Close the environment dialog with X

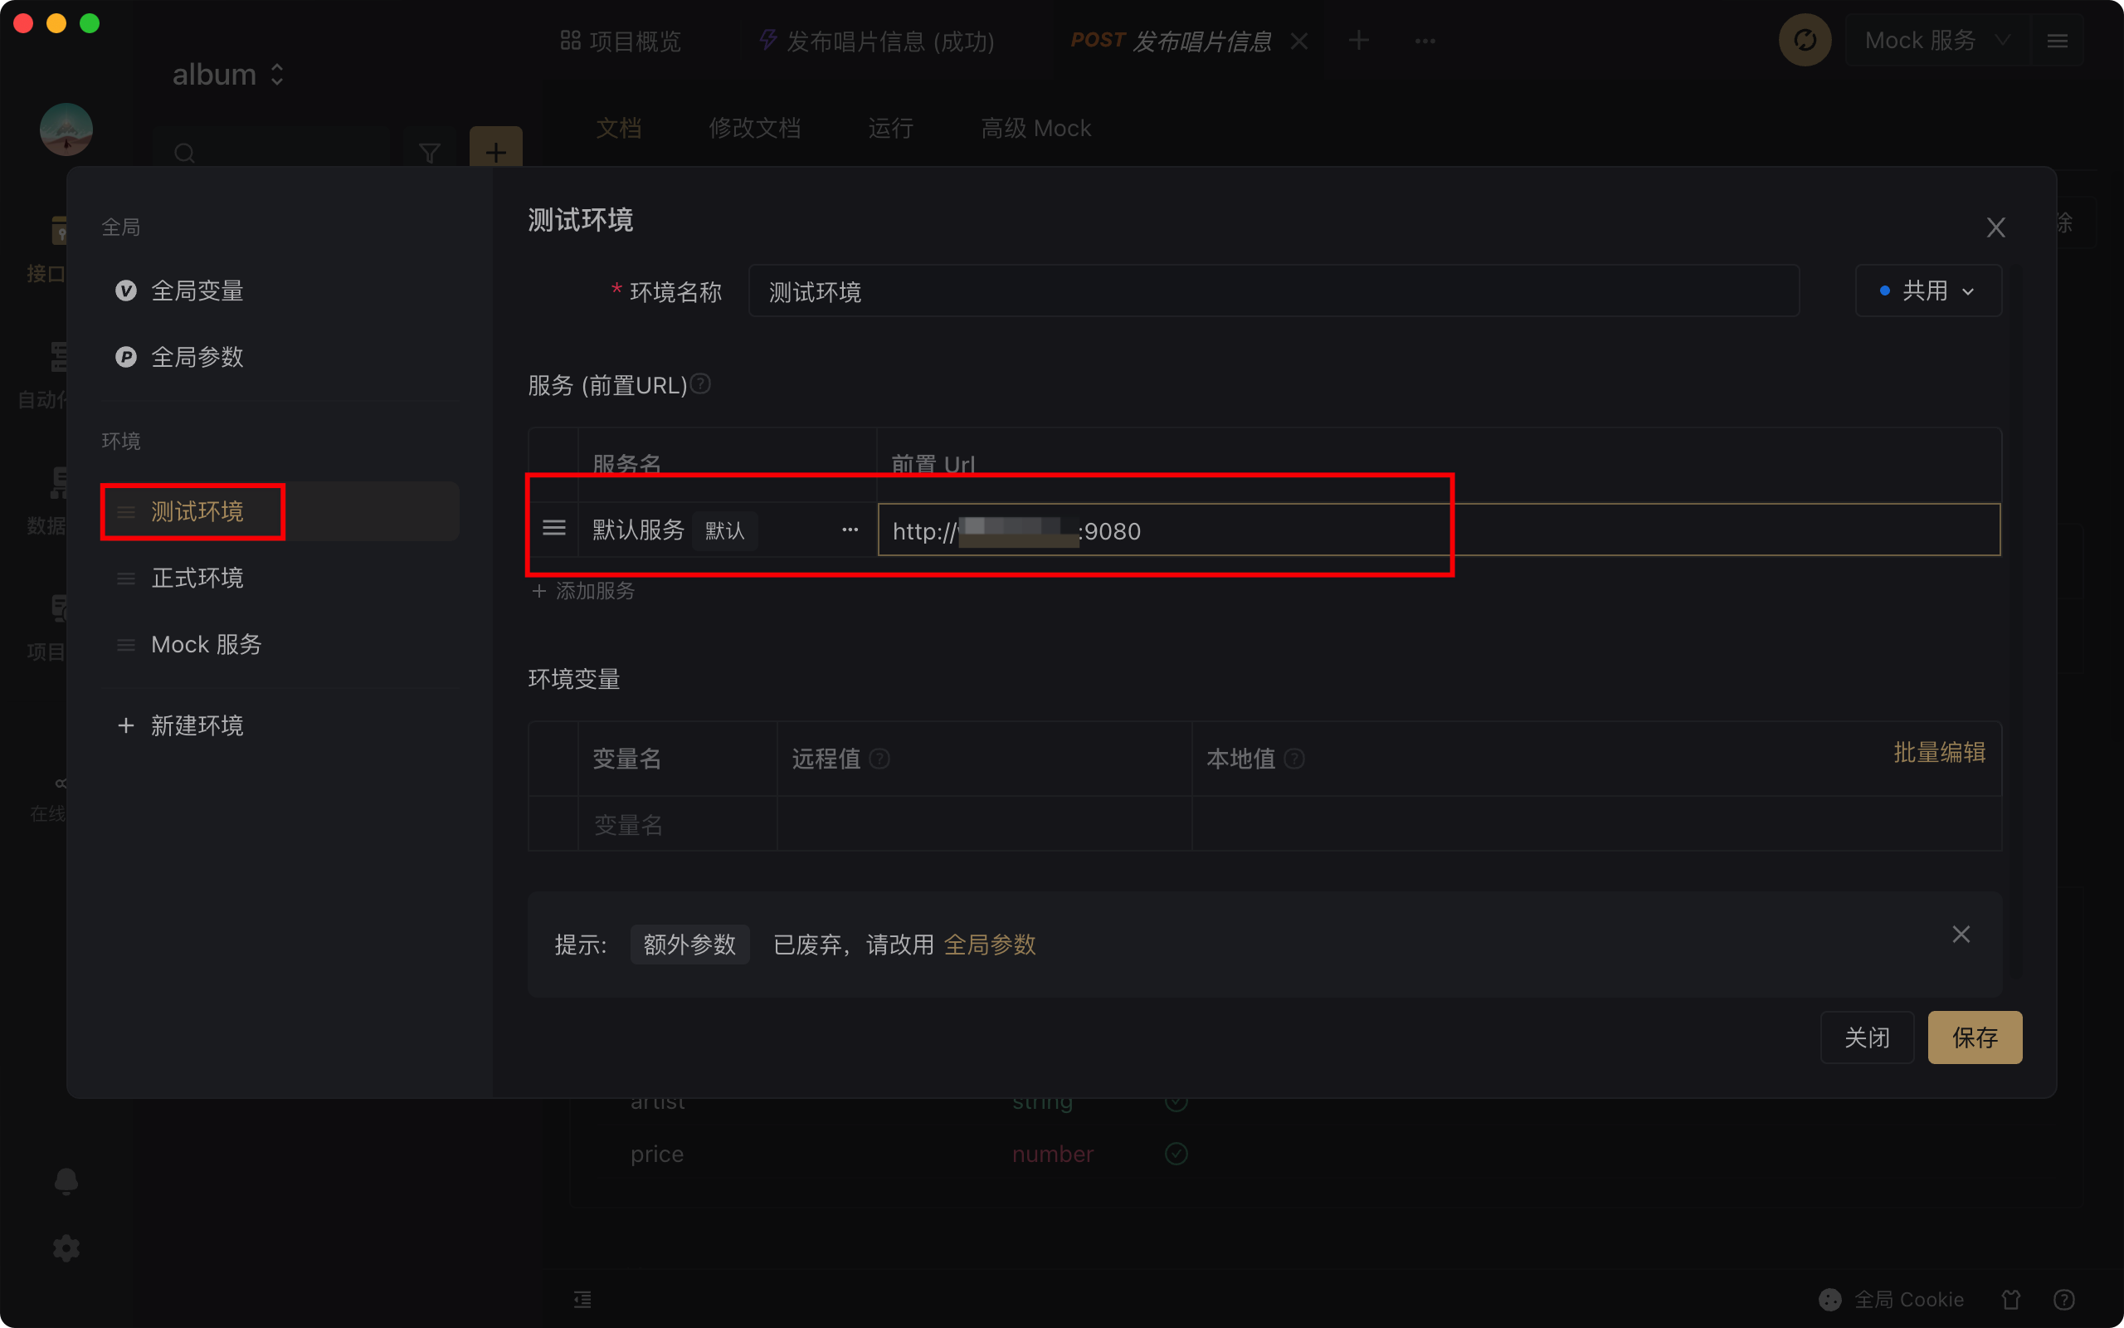coord(1995,228)
